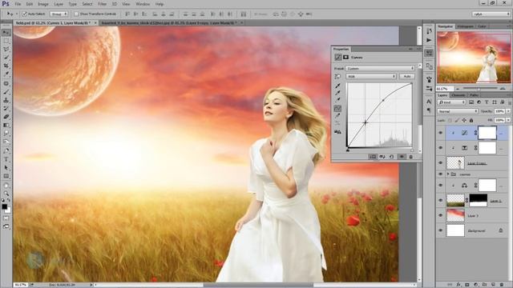Open the File menu
513x288 pixels.
pyautogui.click(x=18, y=4)
